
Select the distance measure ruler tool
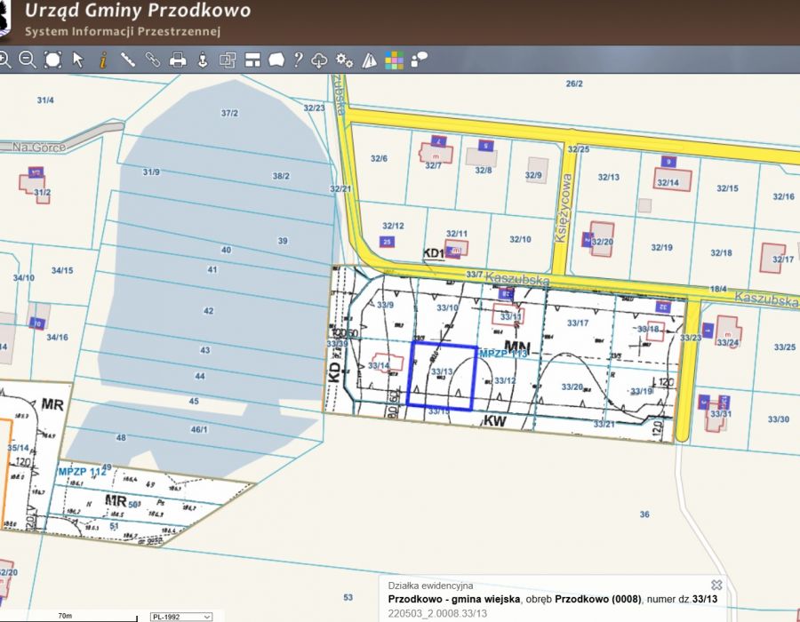(x=128, y=60)
